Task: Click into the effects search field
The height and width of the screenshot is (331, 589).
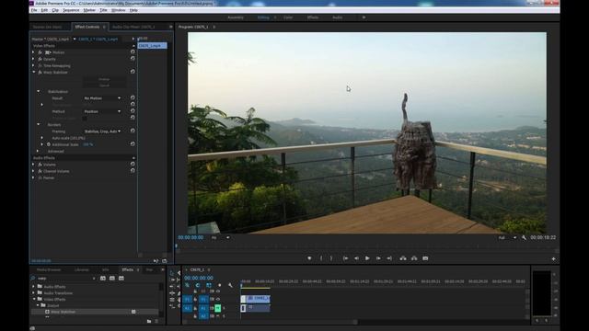Action: pos(64,279)
